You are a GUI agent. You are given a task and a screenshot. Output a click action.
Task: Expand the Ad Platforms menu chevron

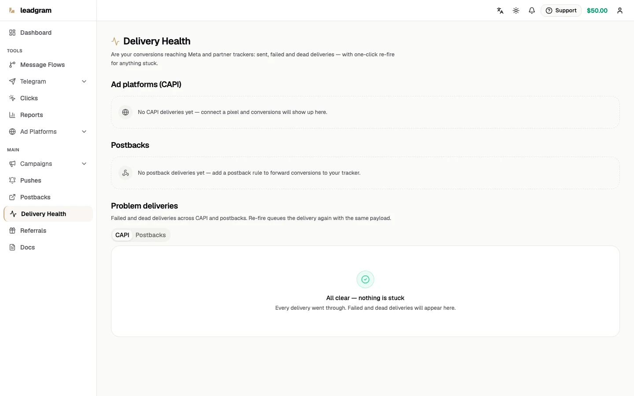tap(84, 132)
